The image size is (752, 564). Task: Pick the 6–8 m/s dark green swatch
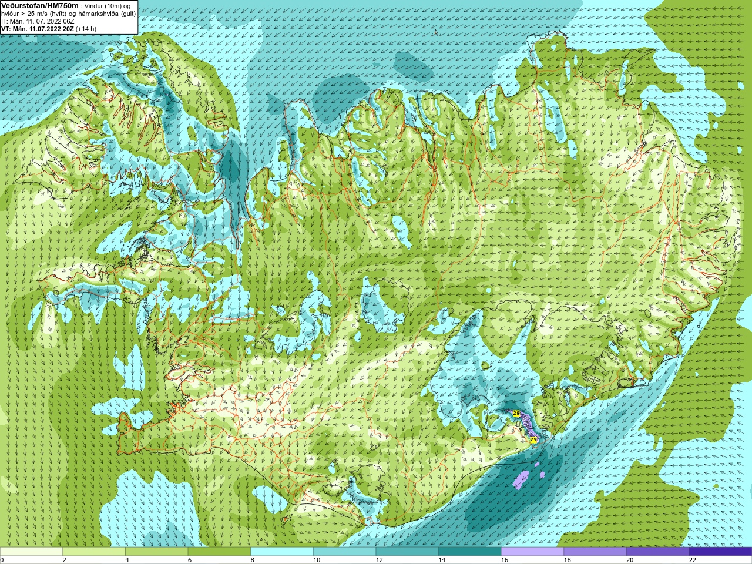219,552
